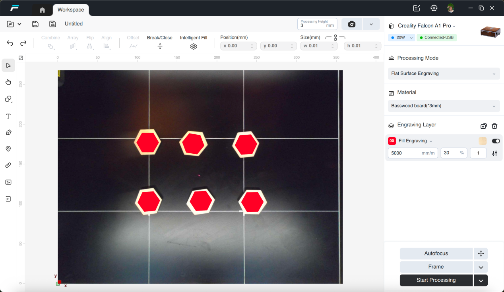This screenshot has width=504, height=292.
Task: Use the Break/Close tool
Action: click(x=160, y=42)
